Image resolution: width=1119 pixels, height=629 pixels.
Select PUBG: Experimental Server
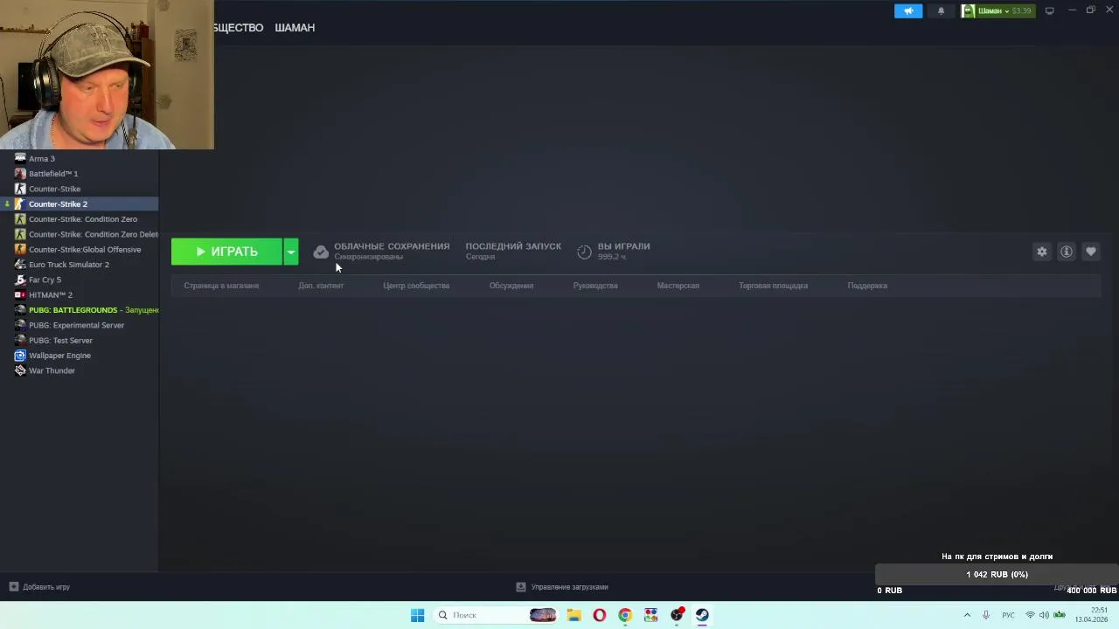point(79,325)
